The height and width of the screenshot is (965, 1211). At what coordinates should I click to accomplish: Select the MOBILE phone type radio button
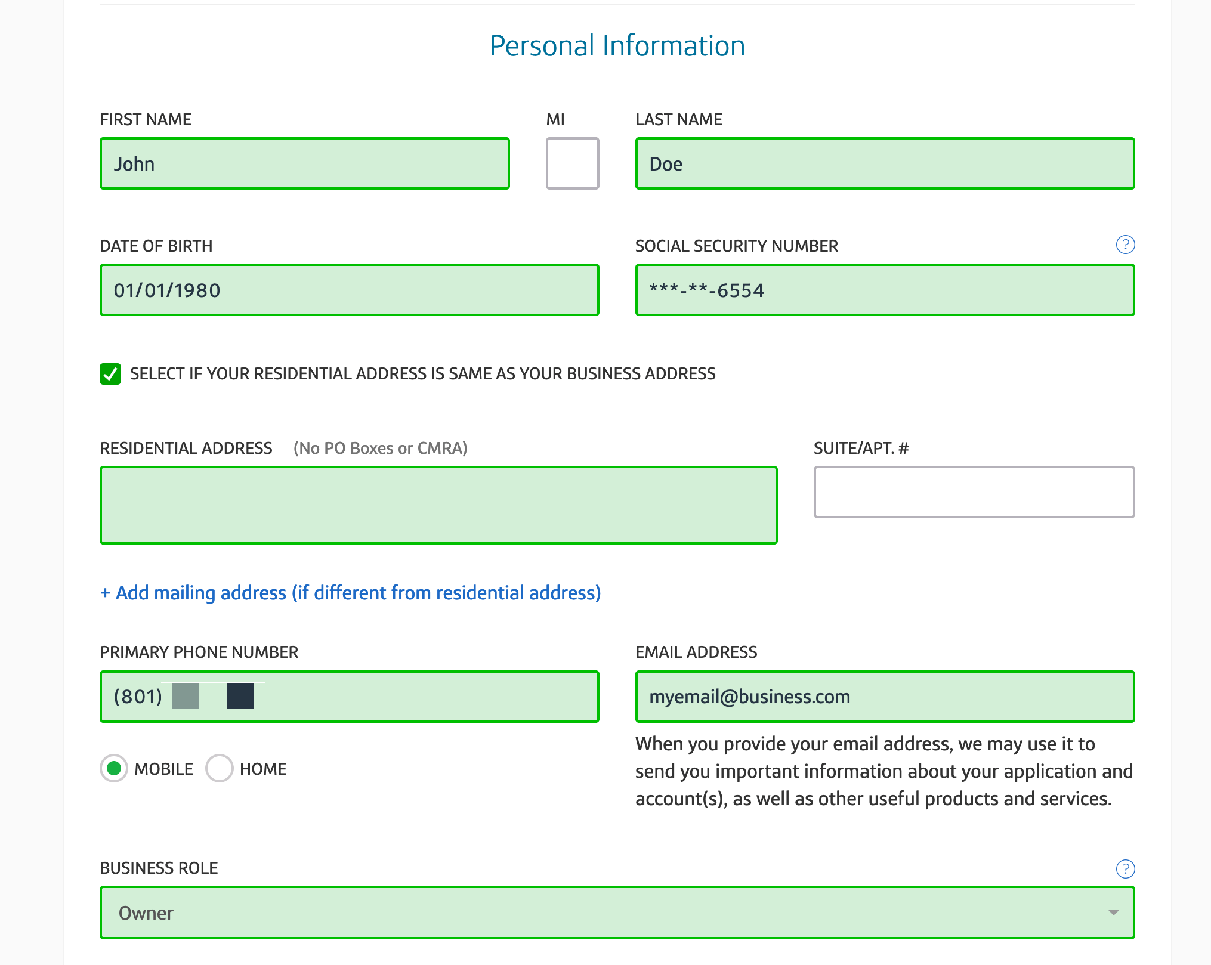coord(114,768)
